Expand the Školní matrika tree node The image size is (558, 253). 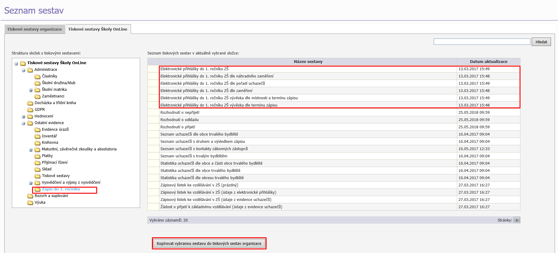(31, 90)
